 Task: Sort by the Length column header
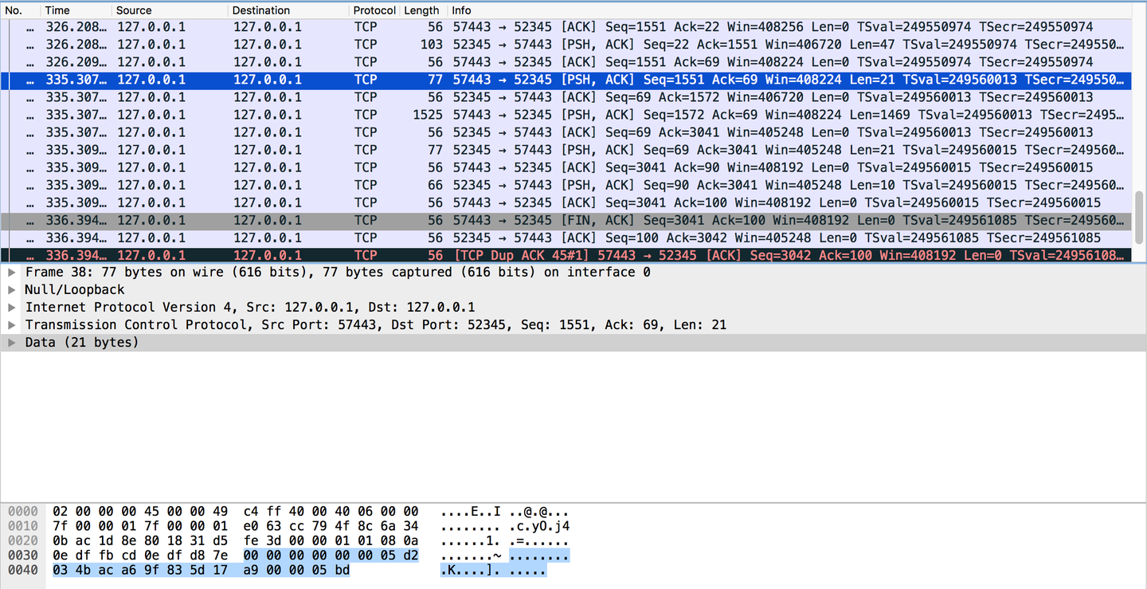click(422, 10)
